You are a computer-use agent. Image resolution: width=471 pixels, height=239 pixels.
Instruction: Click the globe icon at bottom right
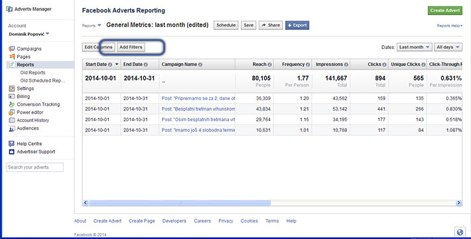click(460, 232)
